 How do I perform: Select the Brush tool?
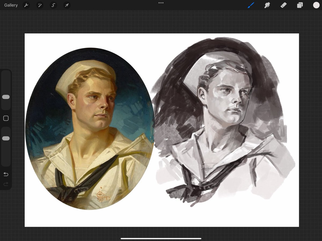[251, 5]
